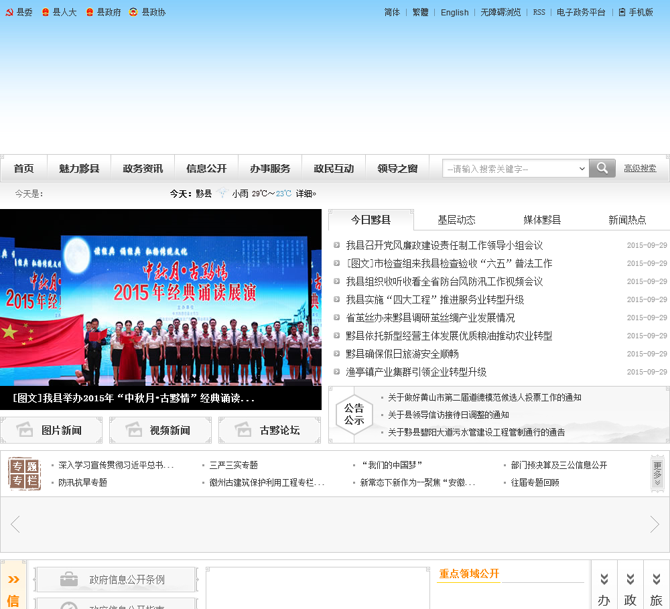Open the 重点领域公开 heading

click(469, 573)
